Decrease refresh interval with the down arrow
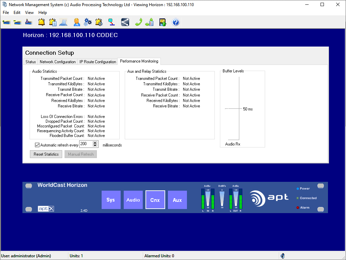The image size is (346, 260). [95, 145]
